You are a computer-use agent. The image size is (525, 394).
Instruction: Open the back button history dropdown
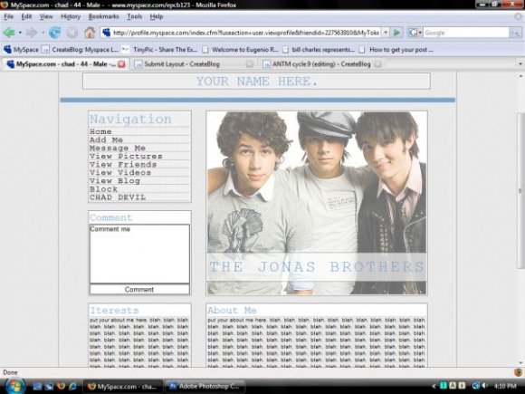tap(20, 33)
